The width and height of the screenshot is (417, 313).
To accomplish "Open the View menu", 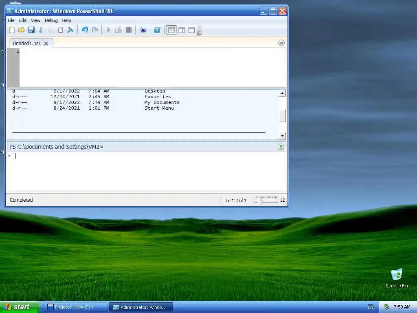I will click(35, 20).
